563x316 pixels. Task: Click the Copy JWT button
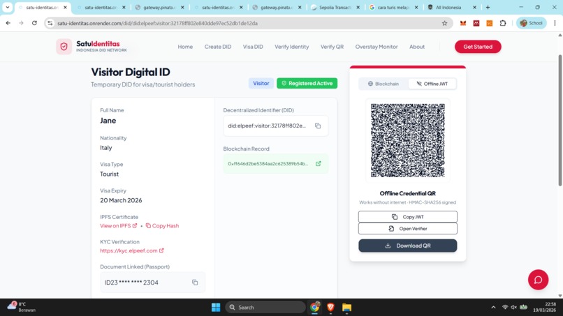point(407,217)
